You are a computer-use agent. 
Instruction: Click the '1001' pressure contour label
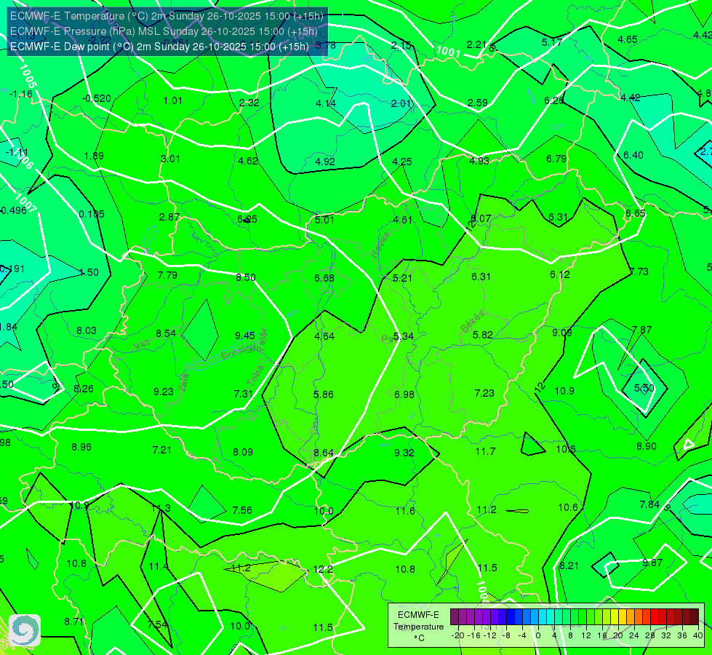click(x=448, y=52)
